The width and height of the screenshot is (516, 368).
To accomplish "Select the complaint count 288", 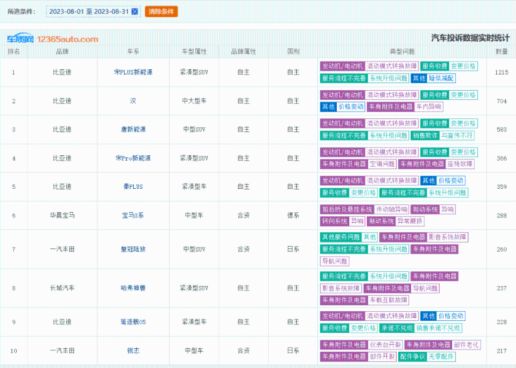I will [502, 216].
